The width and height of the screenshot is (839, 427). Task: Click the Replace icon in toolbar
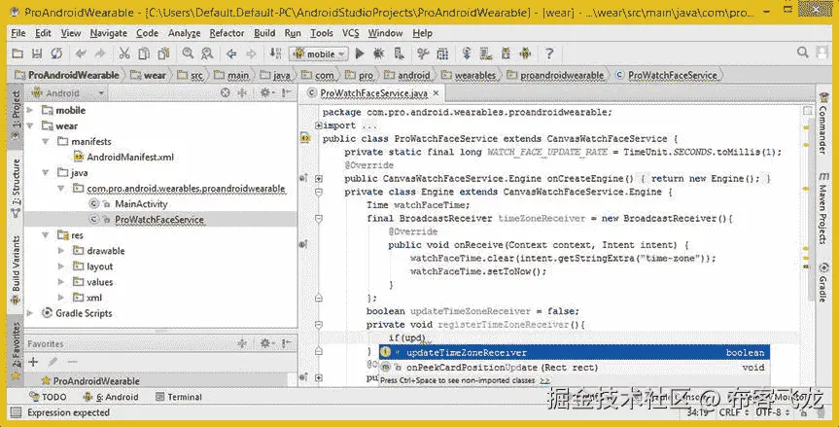[207, 53]
